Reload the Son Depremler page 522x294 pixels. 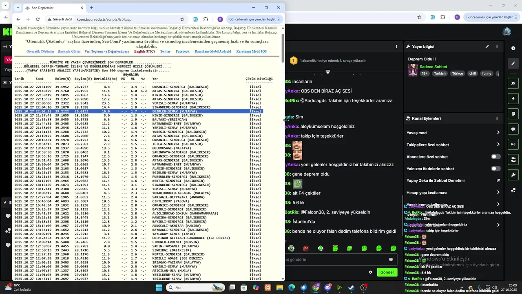(38, 19)
